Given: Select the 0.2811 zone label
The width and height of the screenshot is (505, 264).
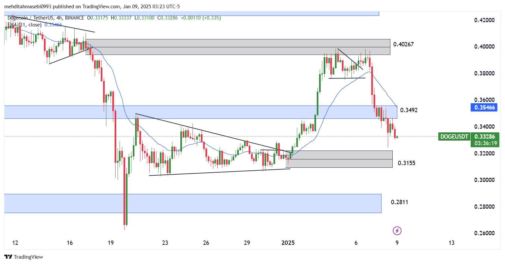Looking at the screenshot, I should [399, 202].
